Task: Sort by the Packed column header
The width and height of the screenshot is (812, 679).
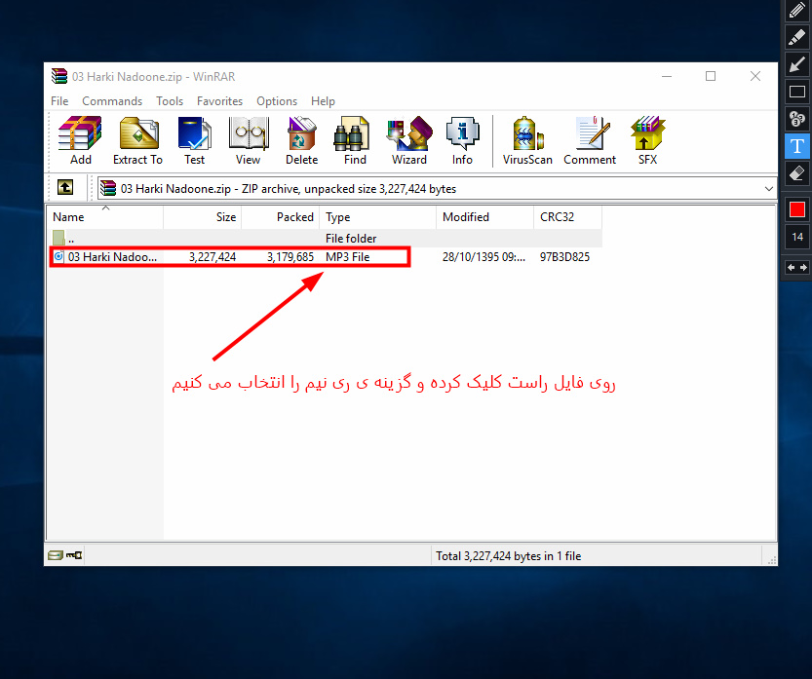Action: click(x=281, y=217)
